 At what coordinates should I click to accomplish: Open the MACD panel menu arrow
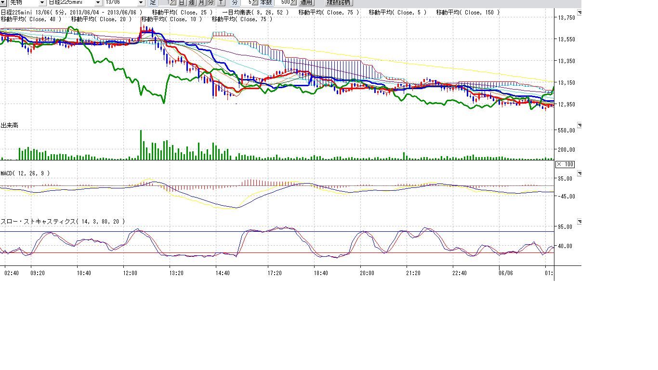579,173
